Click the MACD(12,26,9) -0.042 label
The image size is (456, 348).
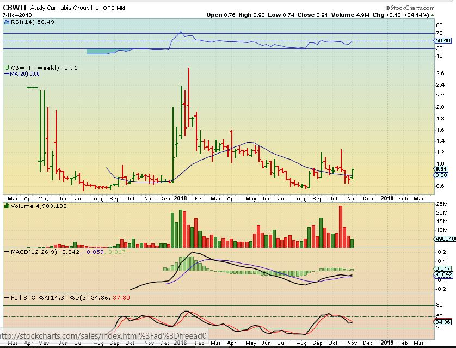point(45,252)
